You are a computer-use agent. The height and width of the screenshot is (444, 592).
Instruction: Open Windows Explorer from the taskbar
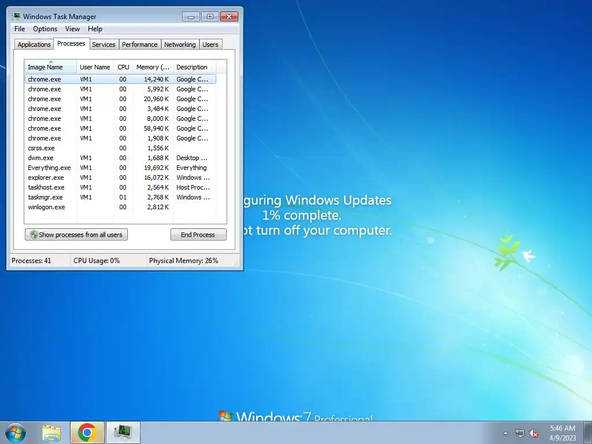pyautogui.click(x=51, y=432)
